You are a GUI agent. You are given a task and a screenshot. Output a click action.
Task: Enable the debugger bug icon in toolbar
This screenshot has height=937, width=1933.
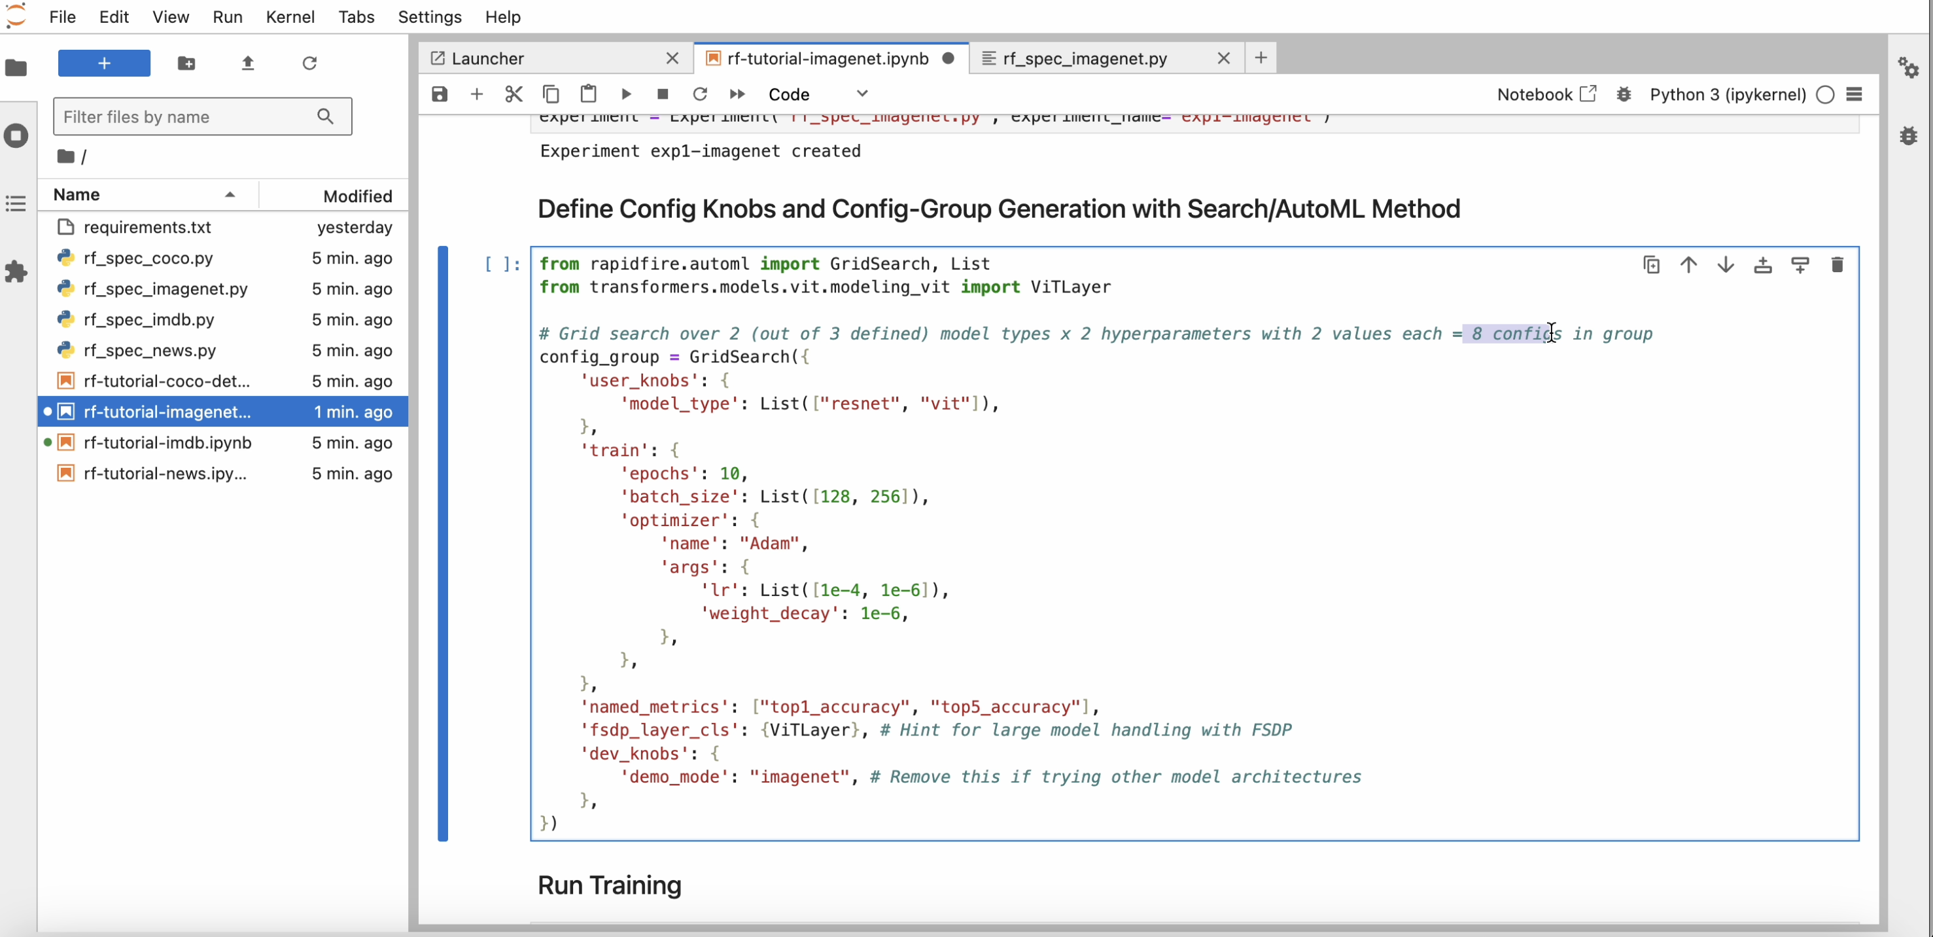1624,94
